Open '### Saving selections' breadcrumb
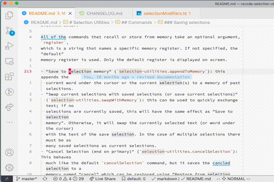Screen dimensions: 274x182 [184, 22]
